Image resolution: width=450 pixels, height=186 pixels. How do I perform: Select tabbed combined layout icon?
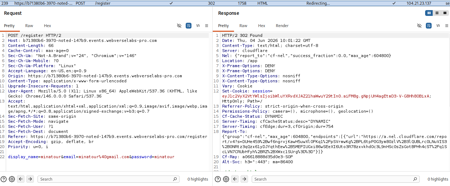[444, 13]
